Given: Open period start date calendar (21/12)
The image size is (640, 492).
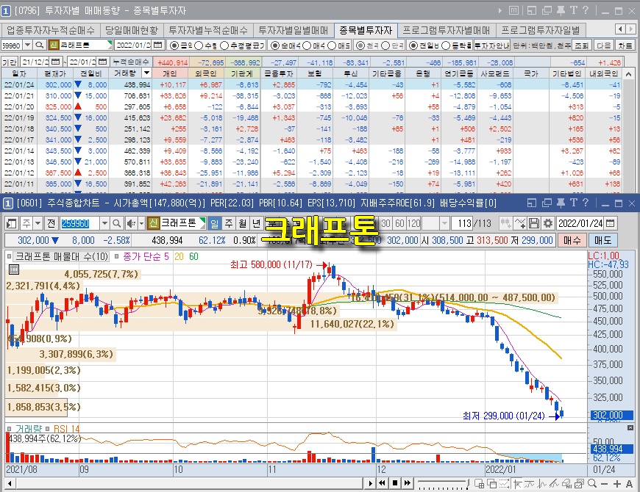Looking at the screenshot, I should [57, 62].
